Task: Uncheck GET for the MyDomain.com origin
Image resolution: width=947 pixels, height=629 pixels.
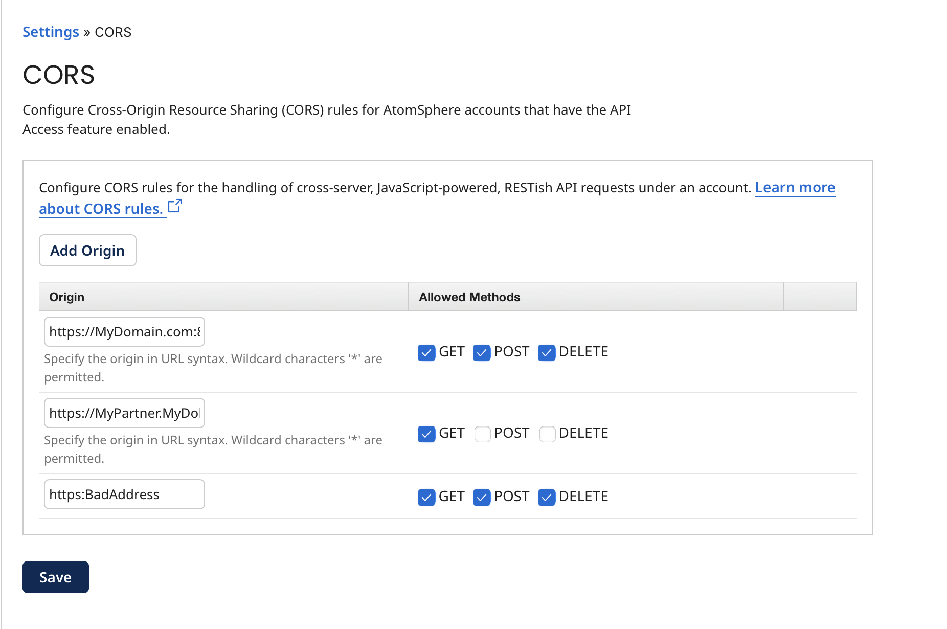Action: point(426,352)
